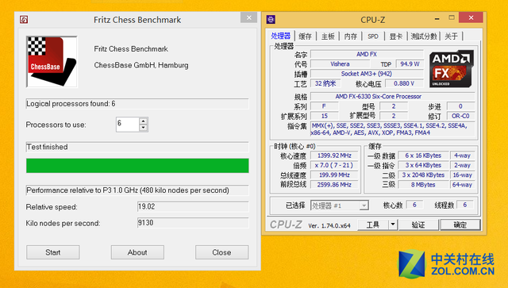Image resolution: width=508 pixels, height=288 pixels.
Task: Click the Fritz Chess Benchmark title bar icon
Action: (x=24, y=20)
